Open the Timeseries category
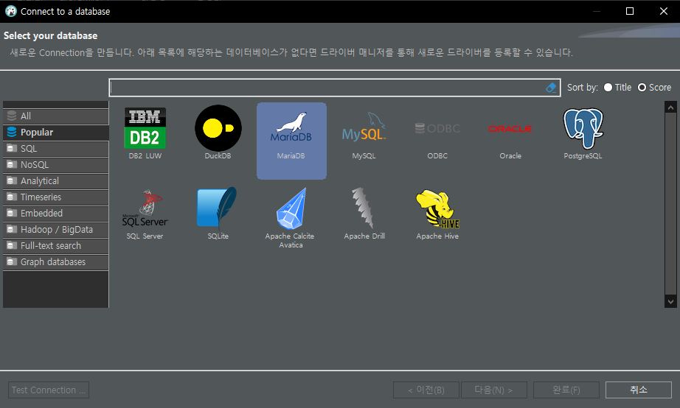The height and width of the screenshot is (408, 680). click(x=55, y=197)
